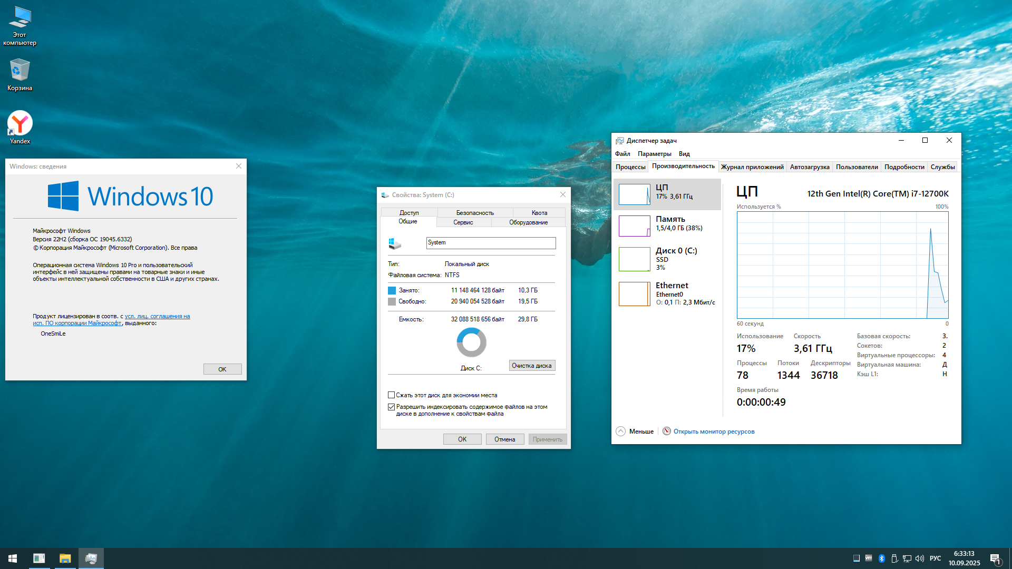
Task: Click the Windows Start button
Action: [x=13, y=558]
